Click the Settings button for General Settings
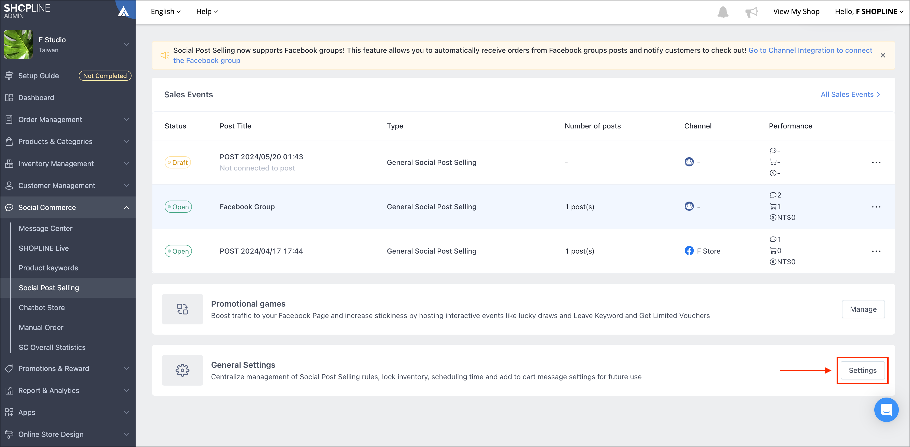 coord(862,370)
